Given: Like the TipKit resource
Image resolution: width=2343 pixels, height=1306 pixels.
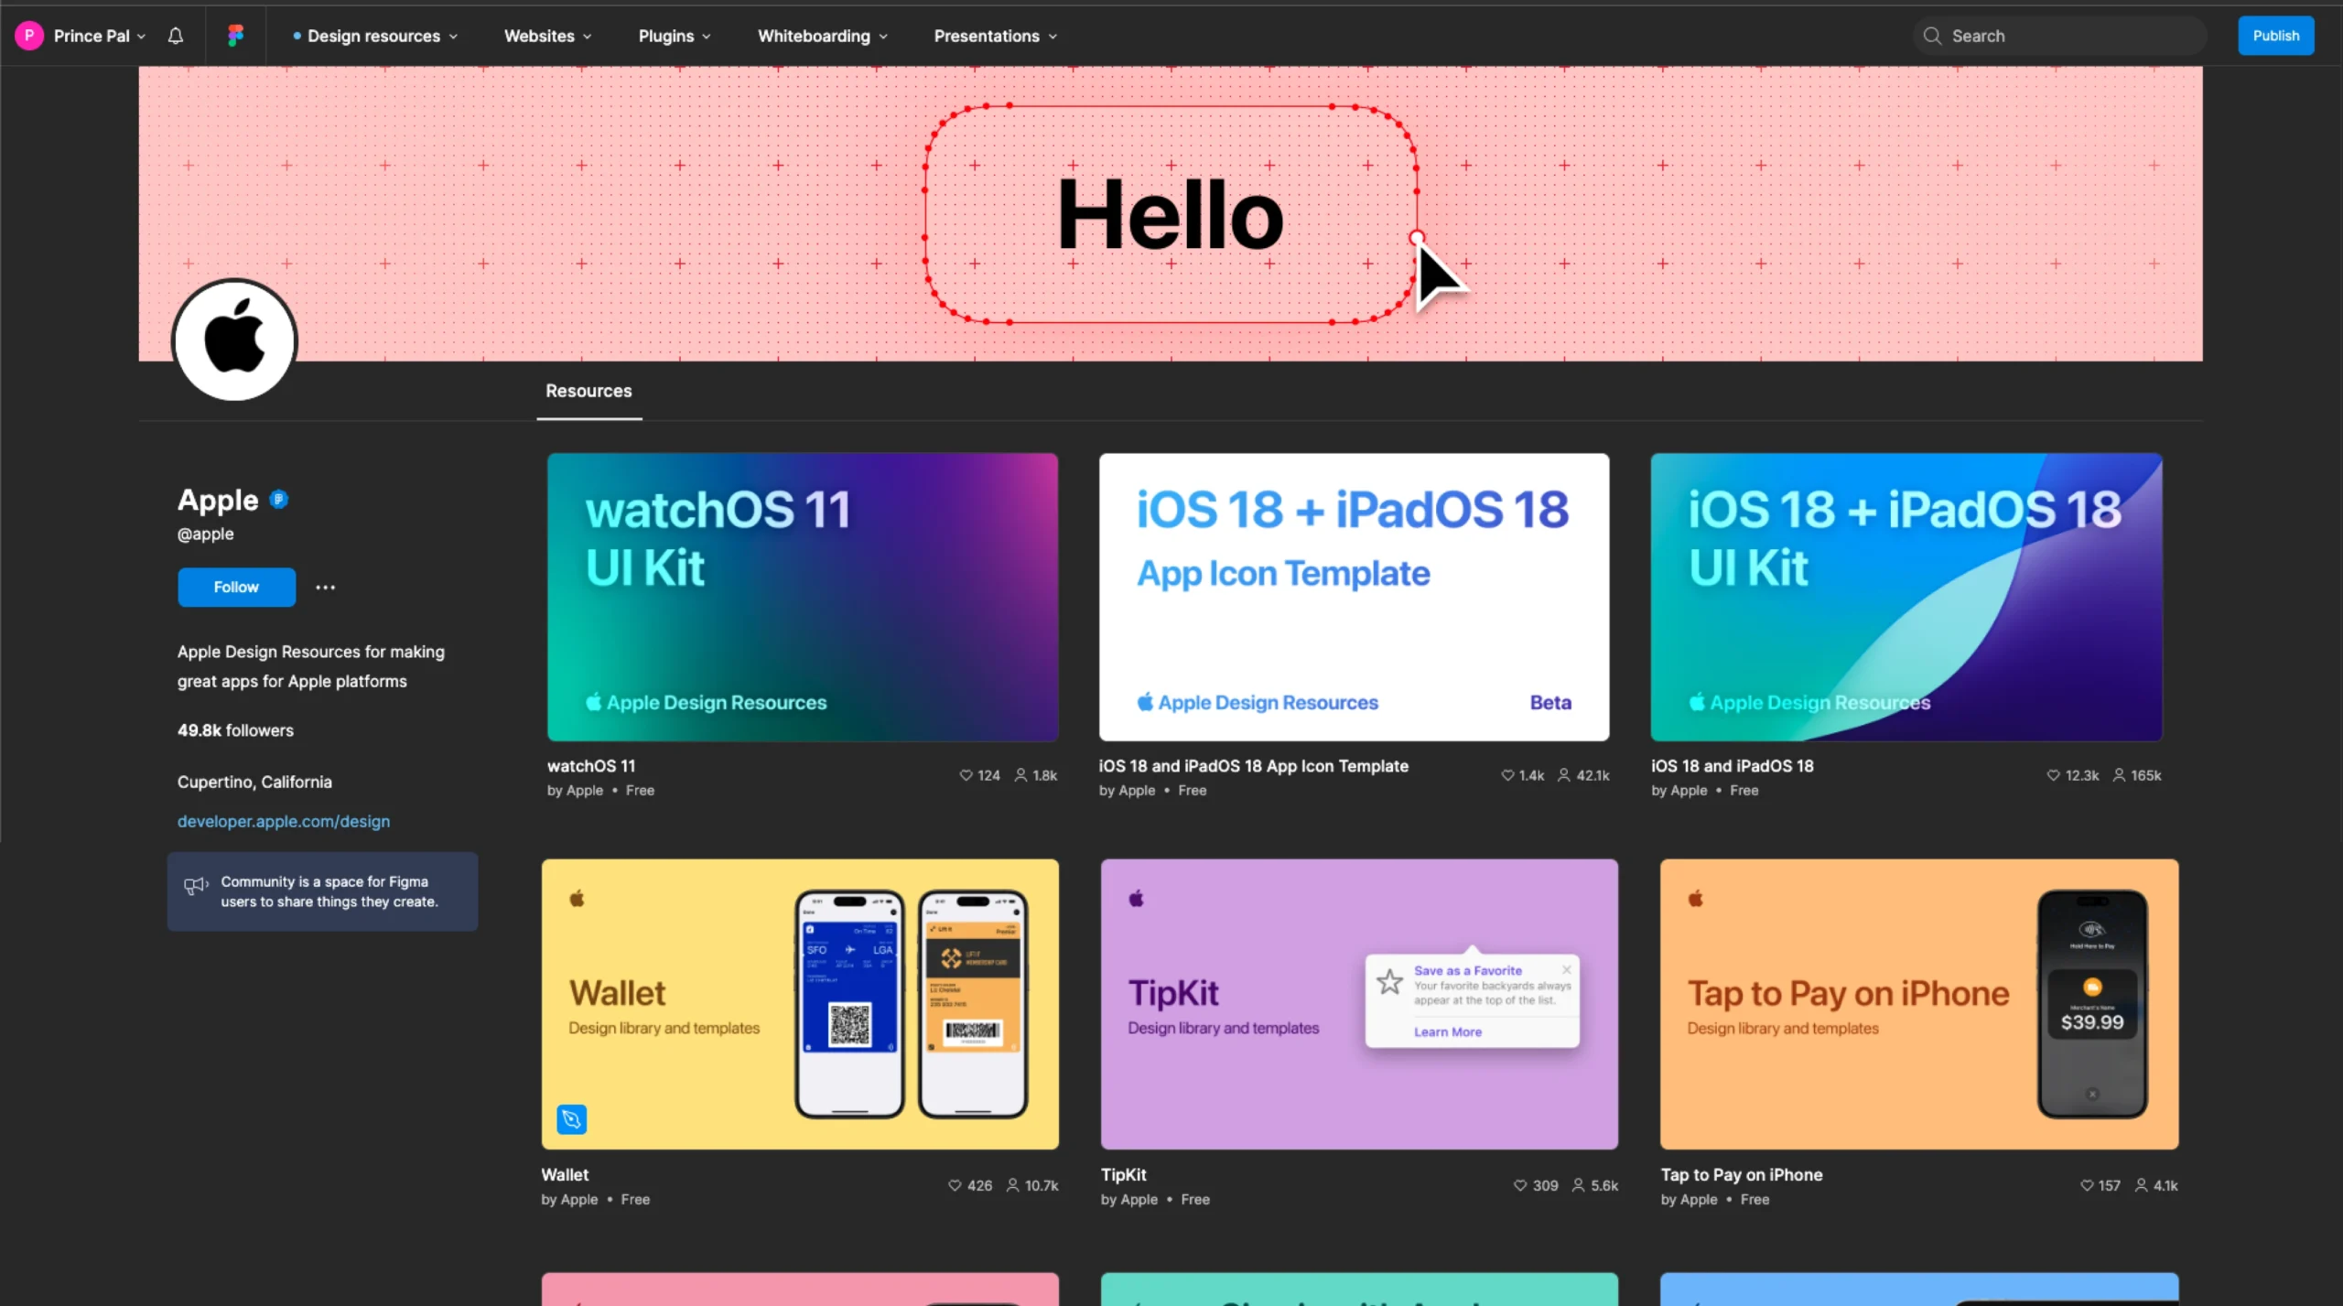Looking at the screenshot, I should tap(1520, 1185).
